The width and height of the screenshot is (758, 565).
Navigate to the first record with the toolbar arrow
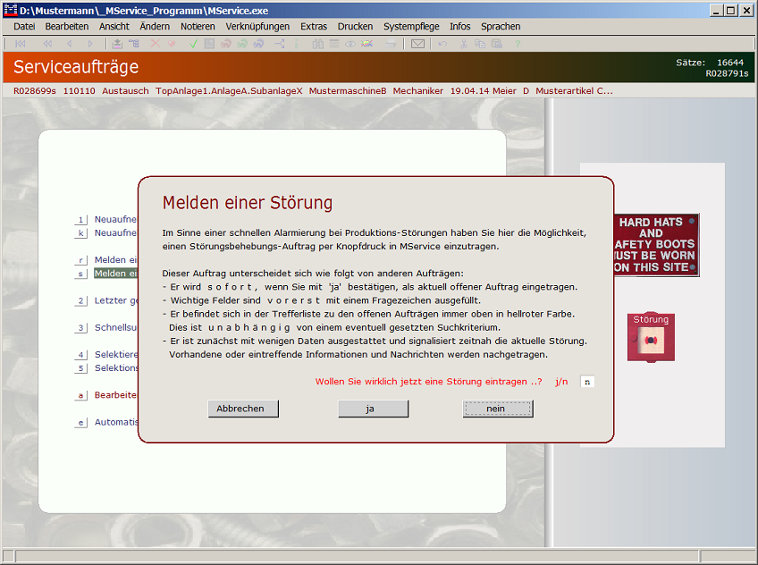click(x=19, y=43)
